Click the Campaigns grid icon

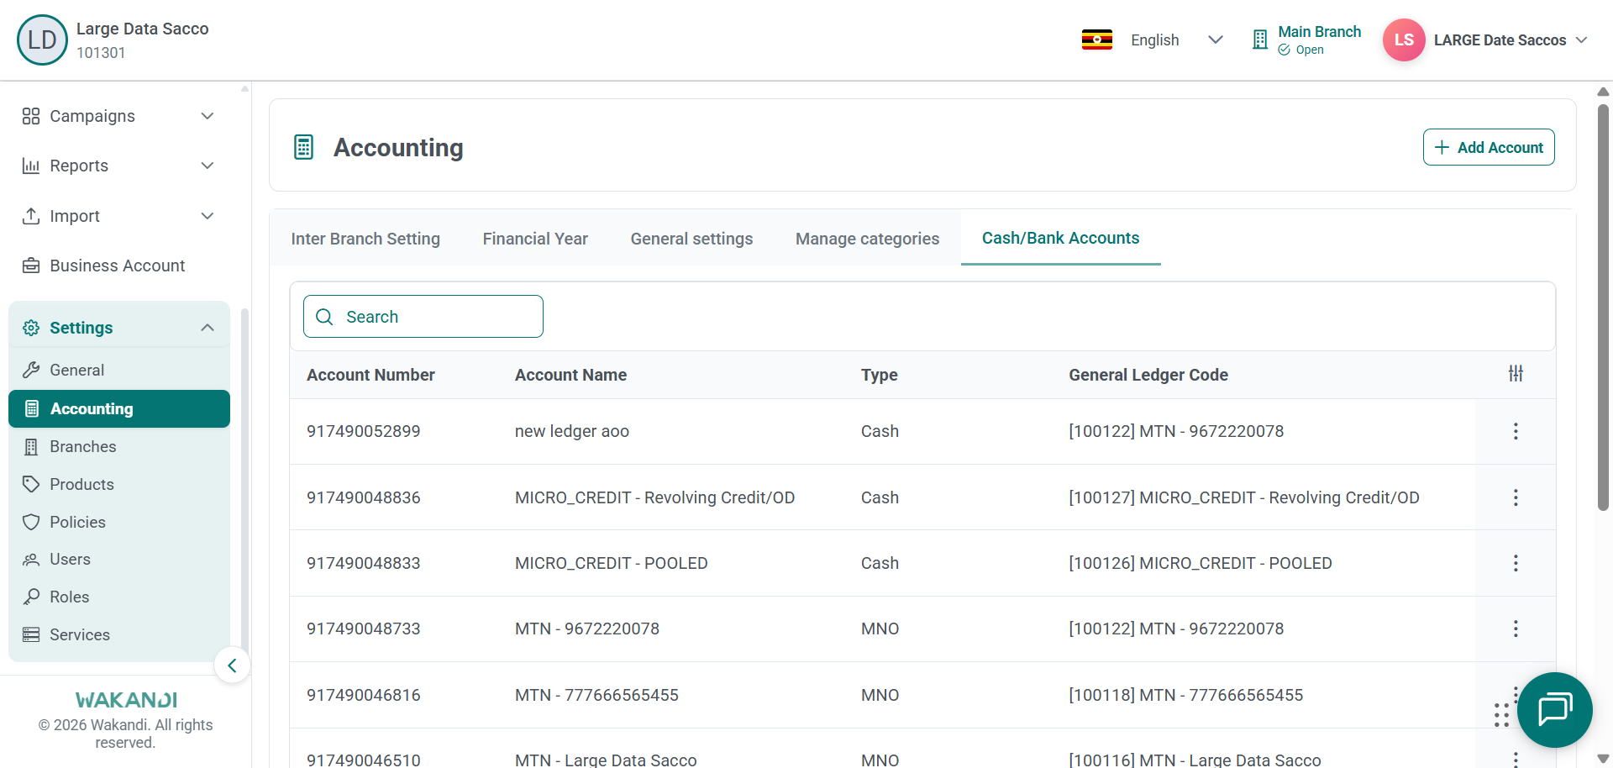tap(31, 116)
